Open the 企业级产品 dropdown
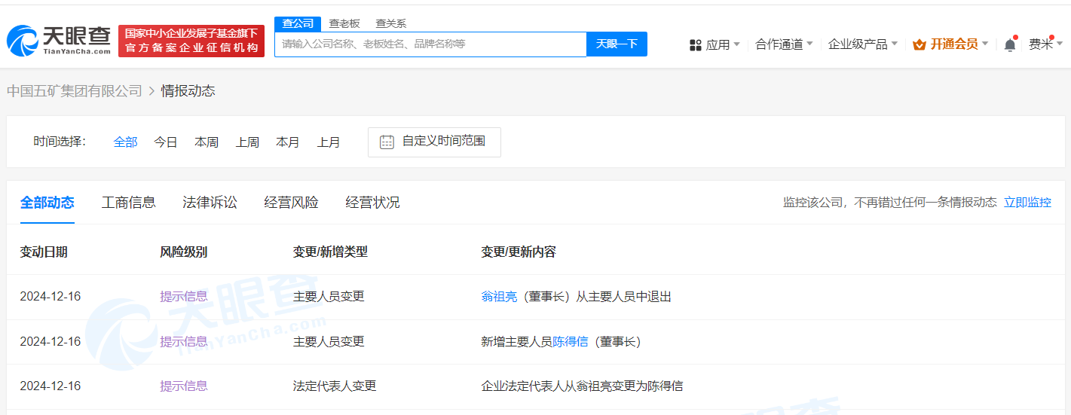The image size is (1071, 415). (862, 44)
